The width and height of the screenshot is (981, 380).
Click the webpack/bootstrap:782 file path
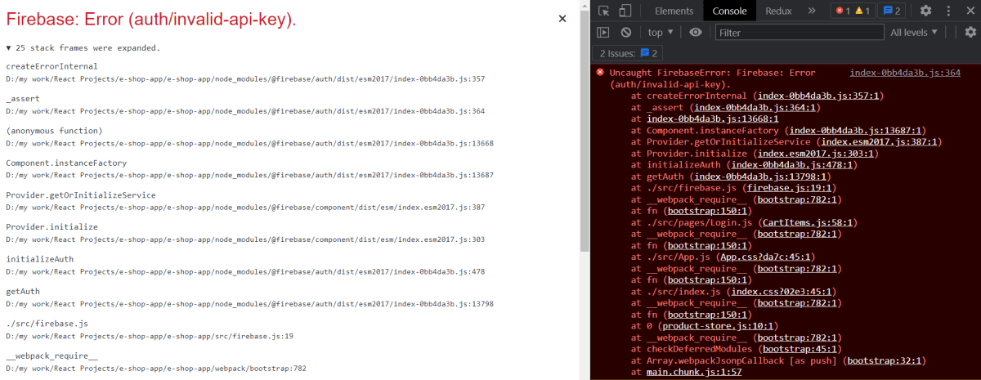tap(156, 369)
